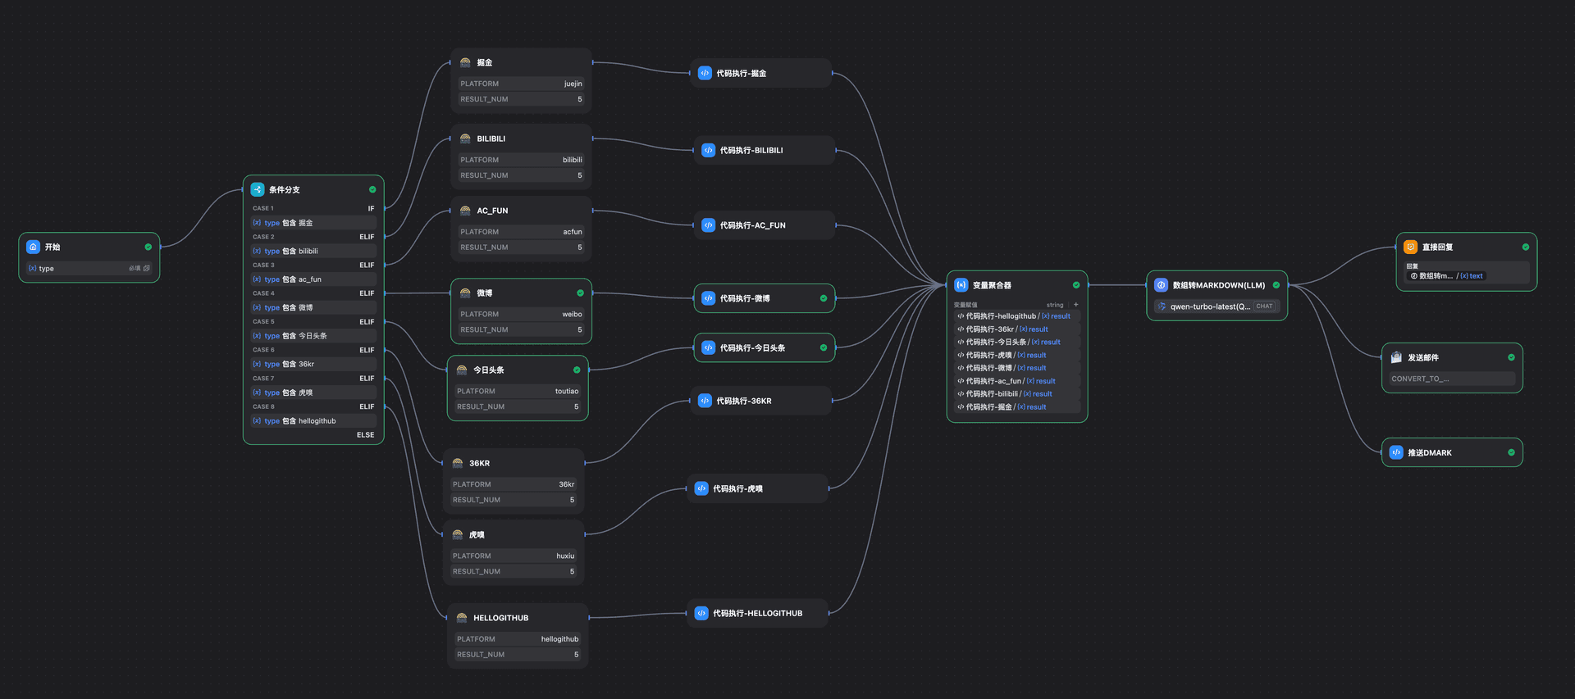
Task: Click the variable aggregator icon on 变量聚合器
Action: pyautogui.click(x=961, y=285)
